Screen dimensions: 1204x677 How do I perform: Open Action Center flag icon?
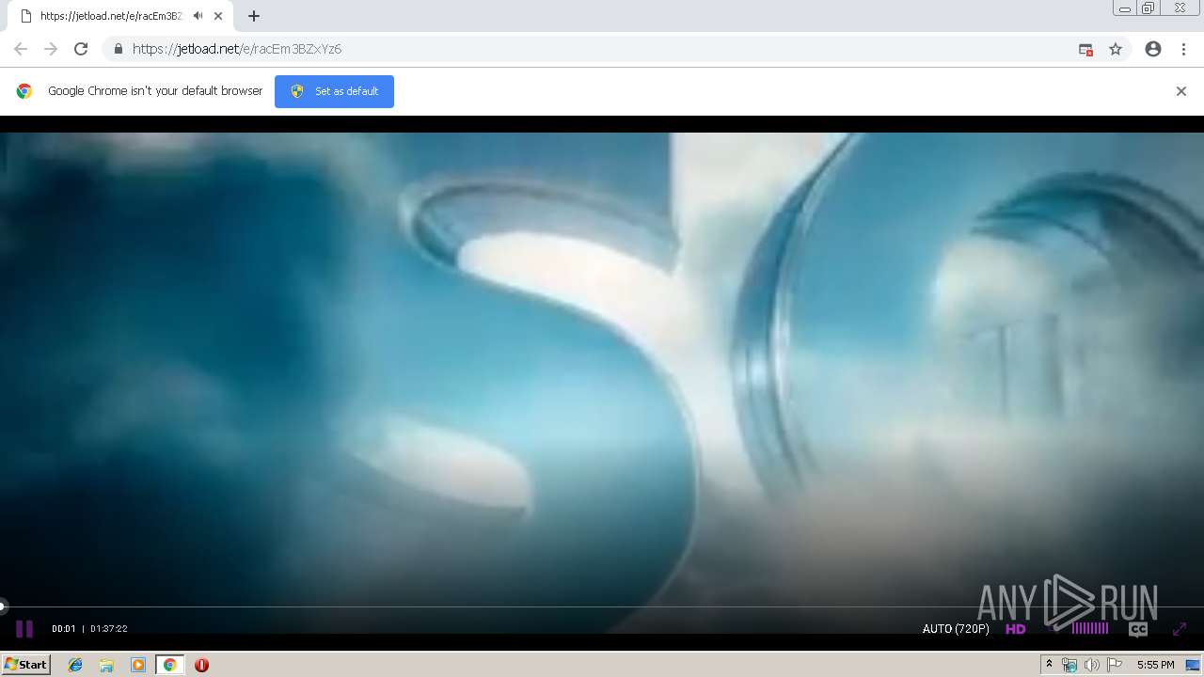pyautogui.click(x=1115, y=665)
